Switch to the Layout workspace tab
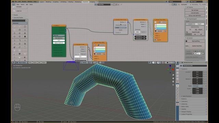 pos(42,2)
